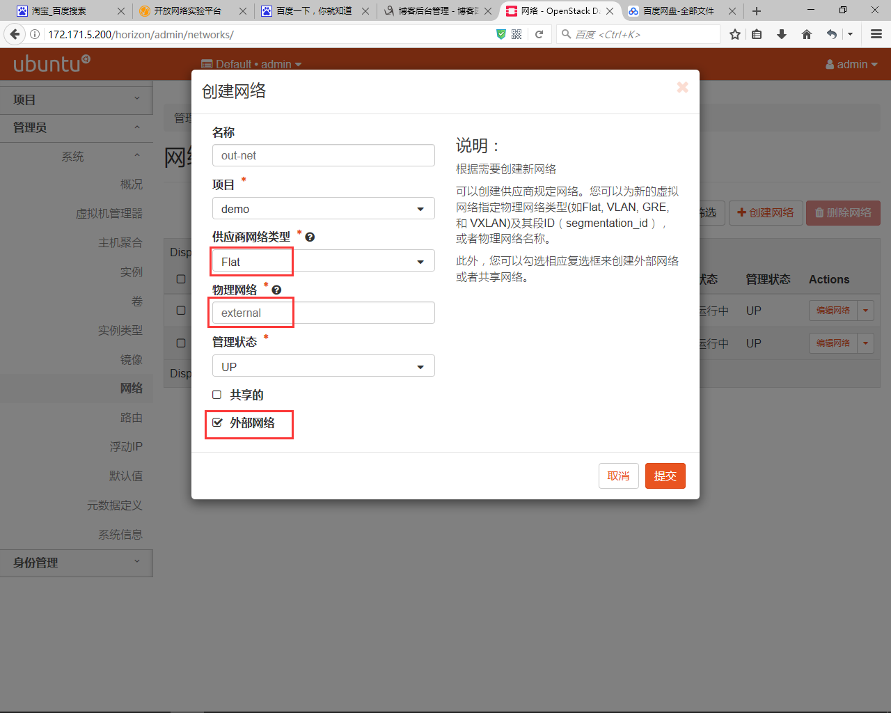Screen dimensions: 891x713
Task: Open the 供应商网络类型 dropdown showing Flat
Action: coord(323,262)
